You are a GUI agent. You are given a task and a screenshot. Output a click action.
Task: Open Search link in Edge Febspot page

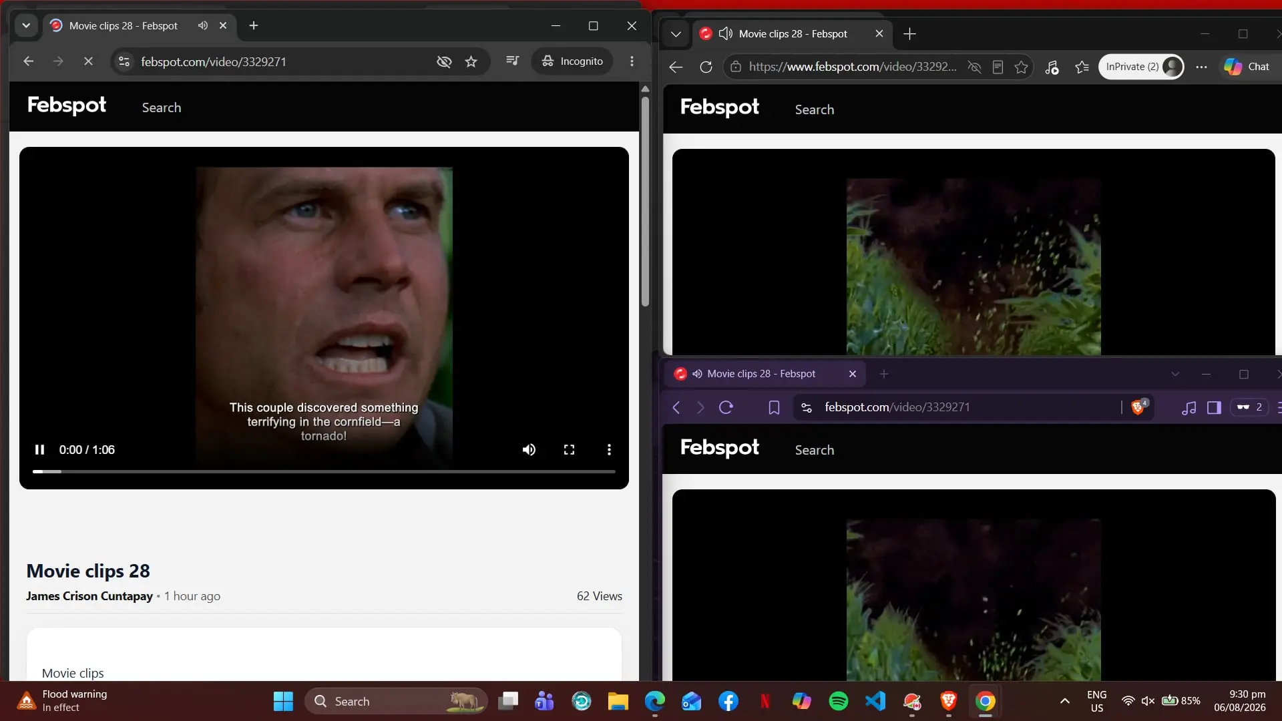point(815,109)
